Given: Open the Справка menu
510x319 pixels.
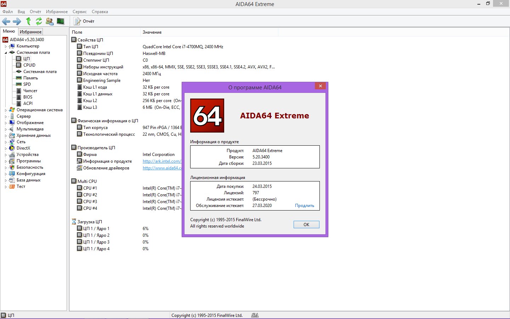Looking at the screenshot, I should tap(100, 12).
